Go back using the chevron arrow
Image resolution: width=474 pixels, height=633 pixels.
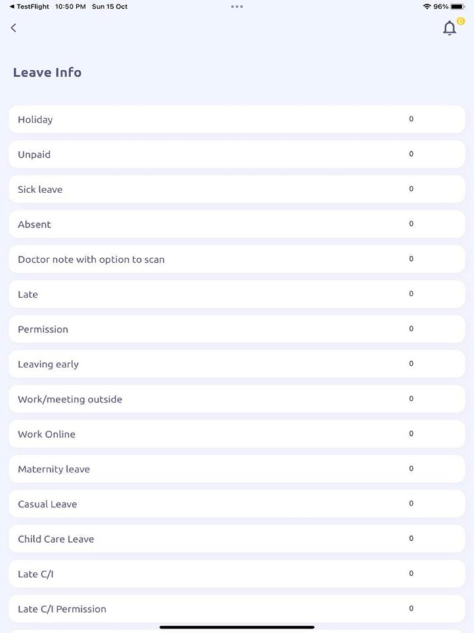(x=13, y=28)
